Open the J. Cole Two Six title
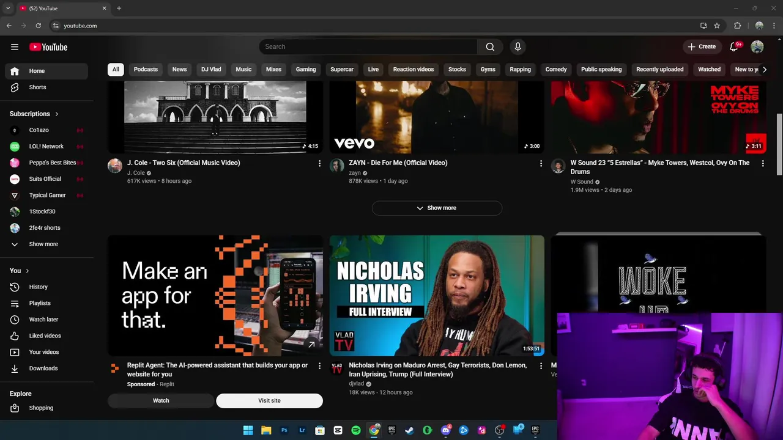Screen dimensions: 783x440 tap(184, 163)
